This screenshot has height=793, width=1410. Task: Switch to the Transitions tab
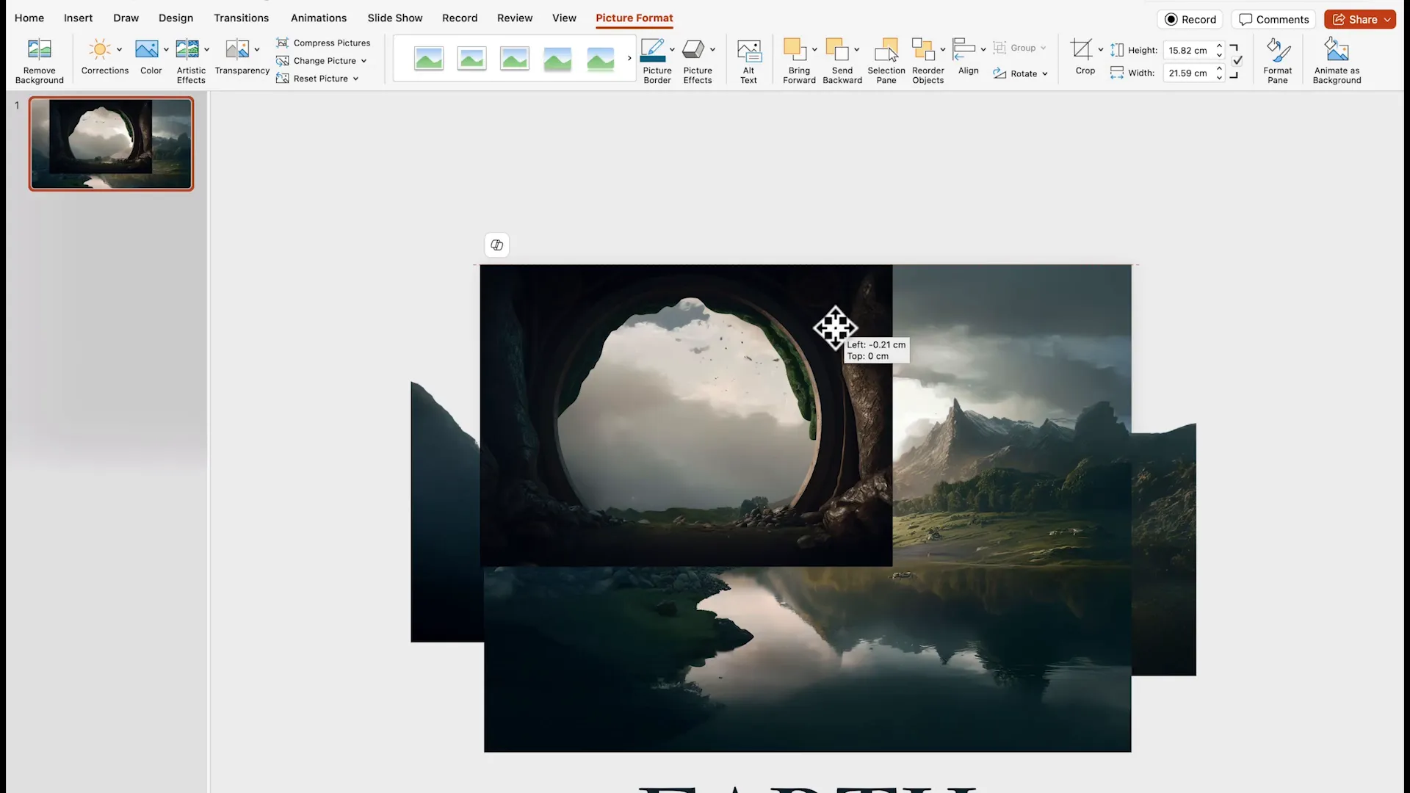(241, 18)
